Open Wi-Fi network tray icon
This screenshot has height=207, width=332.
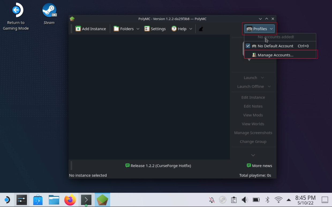[278, 200]
